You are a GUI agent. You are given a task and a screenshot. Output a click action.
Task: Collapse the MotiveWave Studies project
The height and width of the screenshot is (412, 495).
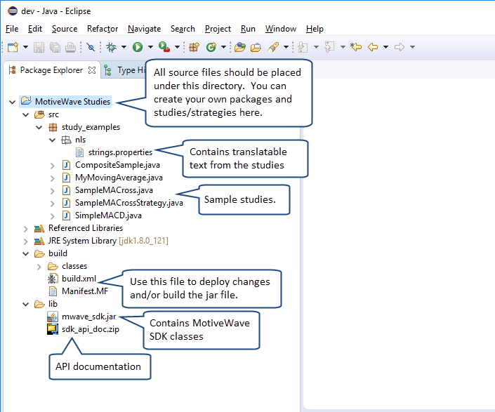pyautogui.click(x=12, y=102)
